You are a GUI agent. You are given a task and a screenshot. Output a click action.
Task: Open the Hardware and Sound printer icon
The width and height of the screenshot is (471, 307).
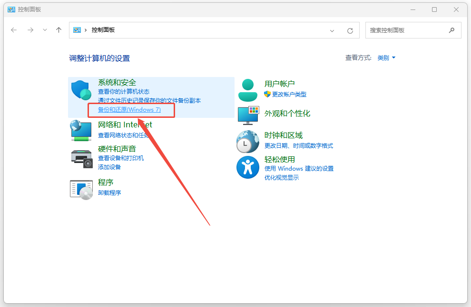(x=82, y=159)
